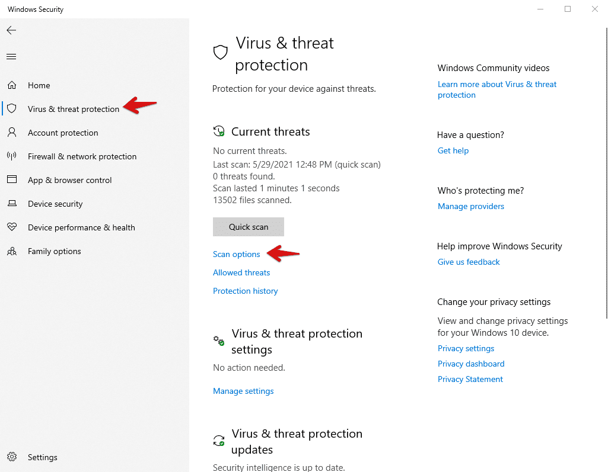Open the Scan options link
The height and width of the screenshot is (472, 608).
click(237, 255)
